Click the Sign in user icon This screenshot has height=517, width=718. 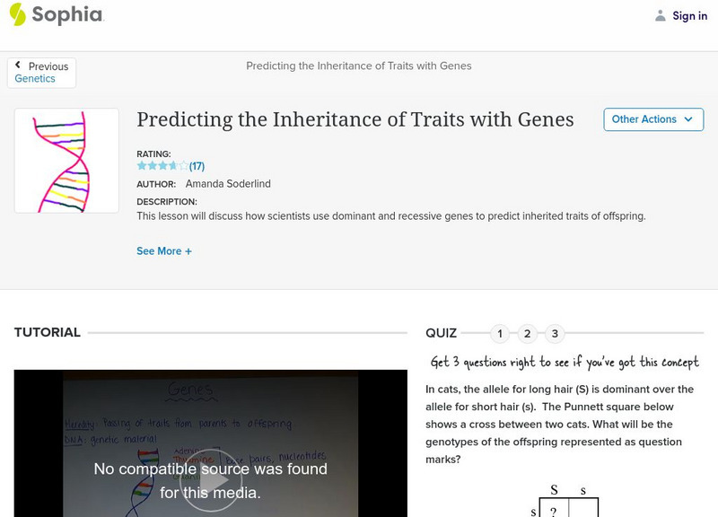pos(661,16)
